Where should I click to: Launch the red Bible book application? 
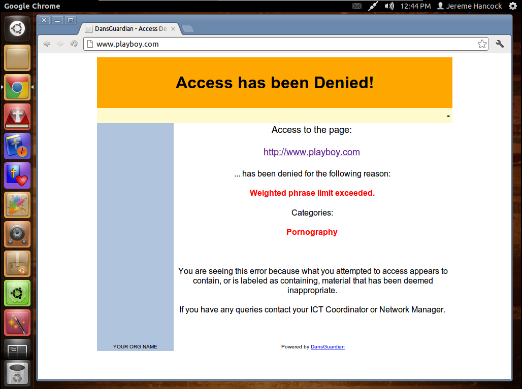click(17, 117)
